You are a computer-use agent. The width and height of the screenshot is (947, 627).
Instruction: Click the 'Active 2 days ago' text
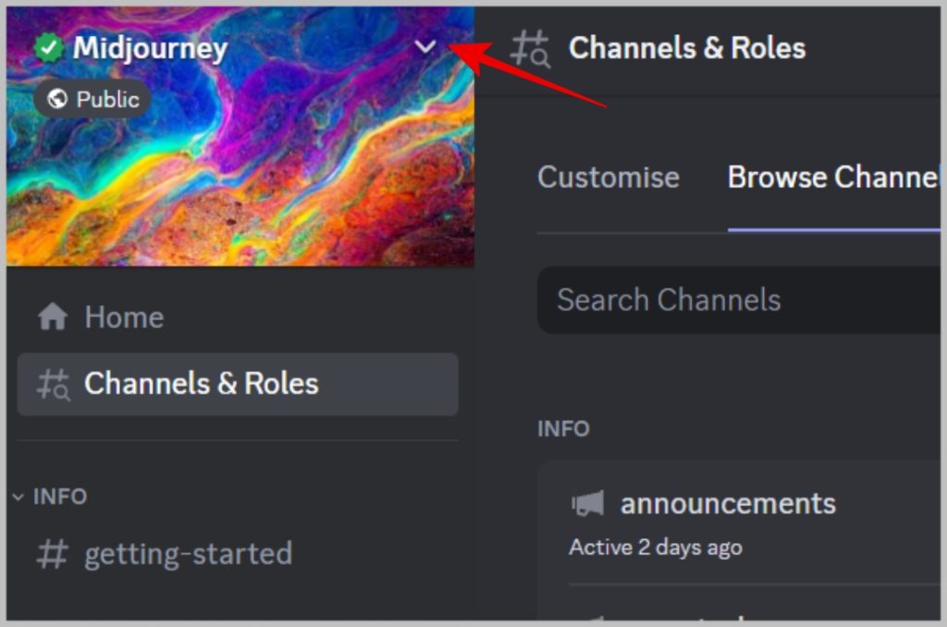coord(656,547)
